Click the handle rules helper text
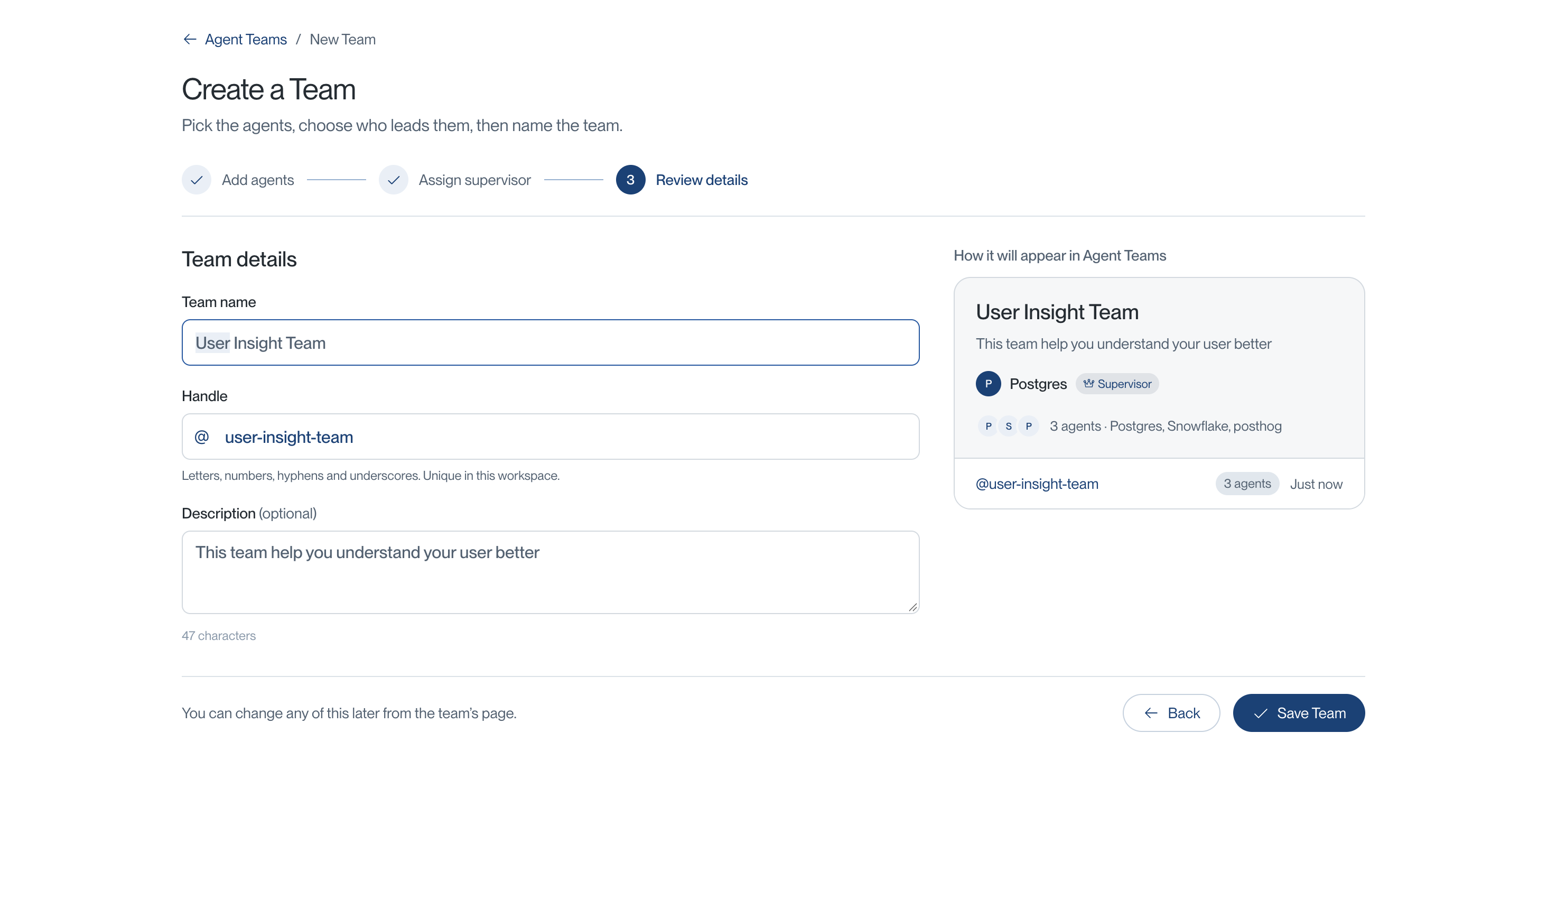This screenshot has height=909, width=1547. (x=371, y=476)
